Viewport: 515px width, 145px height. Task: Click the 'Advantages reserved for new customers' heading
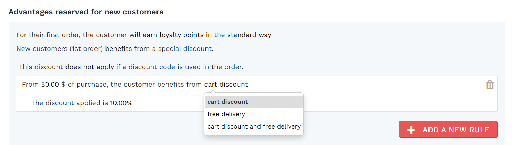pyautogui.click(x=86, y=12)
